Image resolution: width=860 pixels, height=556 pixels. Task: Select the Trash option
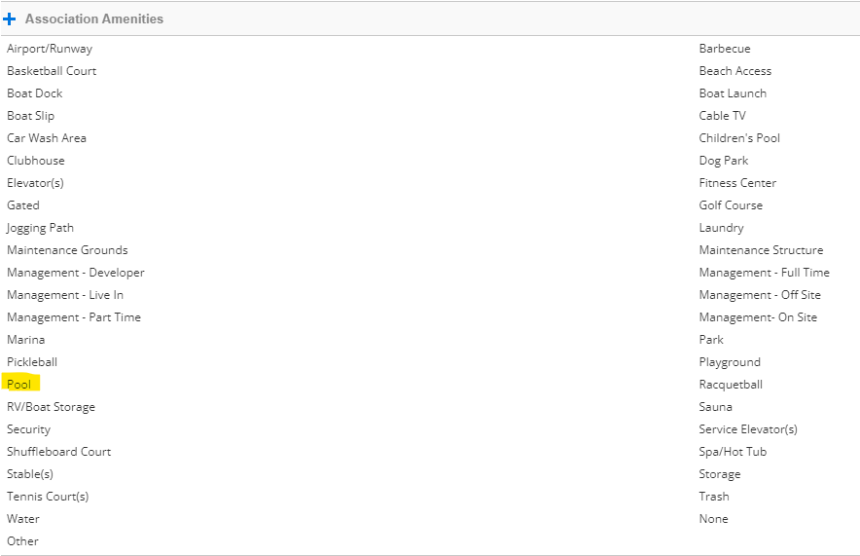pos(714,497)
